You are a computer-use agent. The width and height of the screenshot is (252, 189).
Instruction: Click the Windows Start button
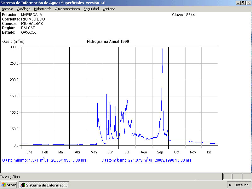pos(9,185)
